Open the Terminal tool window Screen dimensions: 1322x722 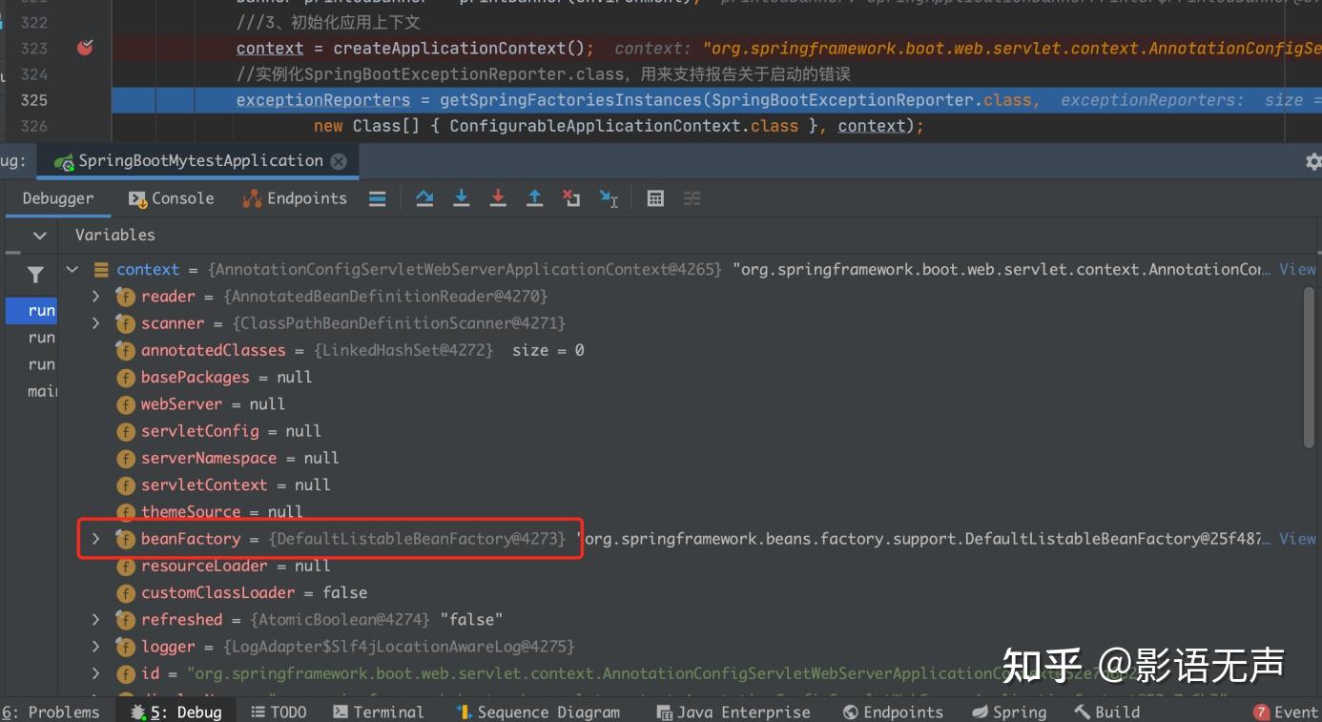[x=380, y=712]
